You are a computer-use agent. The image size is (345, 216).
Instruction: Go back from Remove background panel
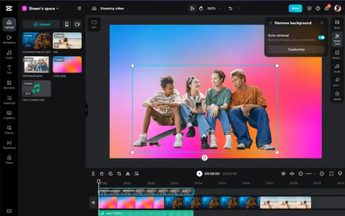coord(271,23)
